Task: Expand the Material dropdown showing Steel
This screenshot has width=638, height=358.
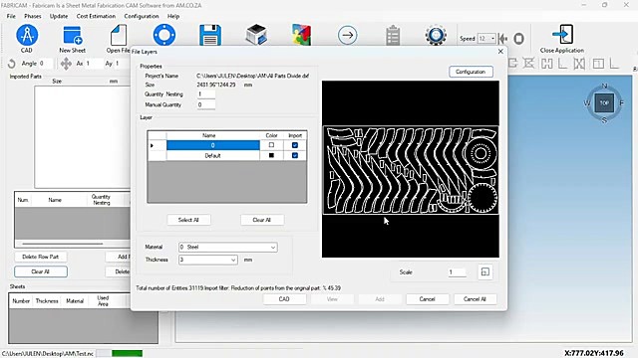Action: tap(228, 247)
